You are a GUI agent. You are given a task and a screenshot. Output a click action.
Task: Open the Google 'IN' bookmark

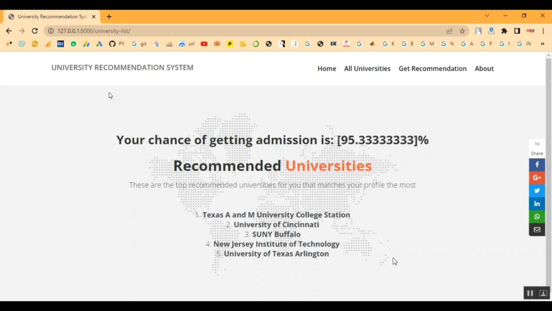(x=524, y=44)
